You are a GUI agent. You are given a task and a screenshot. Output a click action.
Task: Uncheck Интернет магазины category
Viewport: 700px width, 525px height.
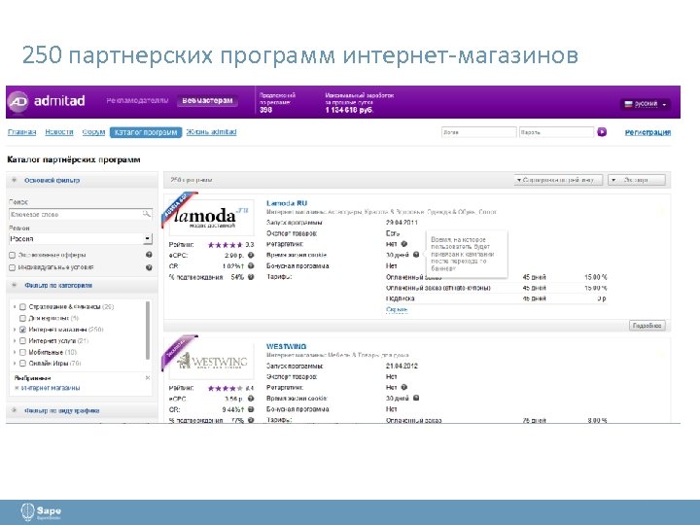[22, 330]
